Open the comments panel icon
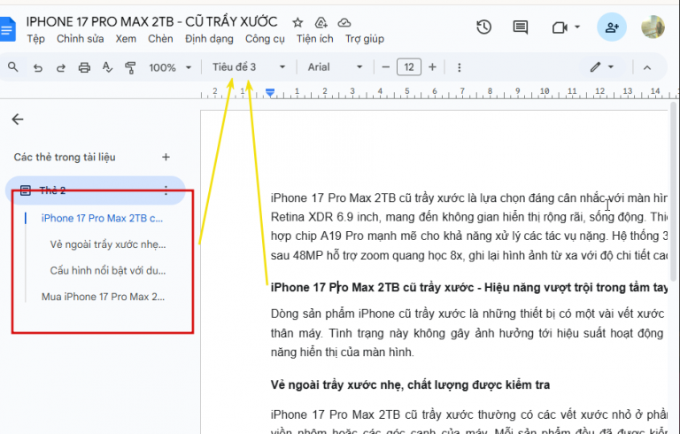Screen dimensions: 680x434 [520, 27]
